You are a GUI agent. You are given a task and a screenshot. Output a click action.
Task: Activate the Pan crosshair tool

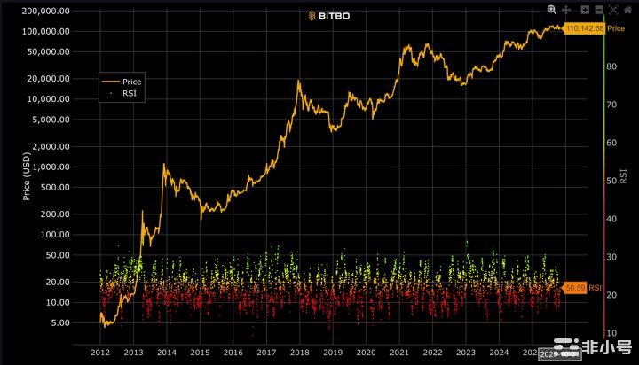pos(566,9)
